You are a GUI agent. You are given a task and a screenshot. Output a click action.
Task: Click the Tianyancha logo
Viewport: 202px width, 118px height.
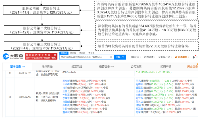(13, 55)
